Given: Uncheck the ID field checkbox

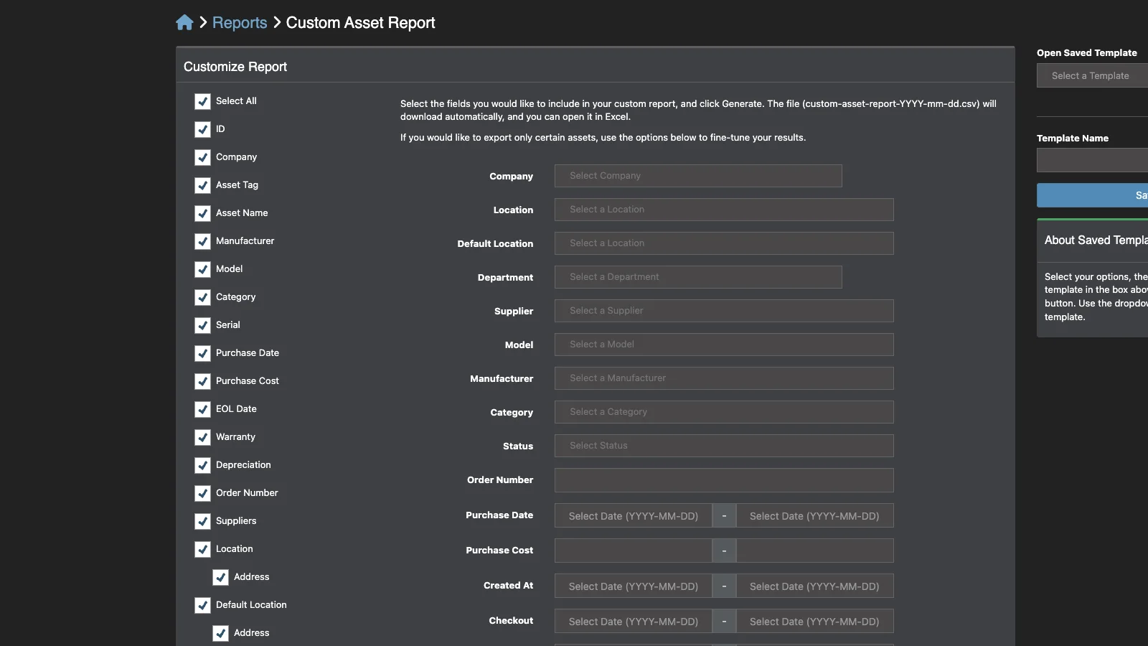Looking at the screenshot, I should point(202,129).
